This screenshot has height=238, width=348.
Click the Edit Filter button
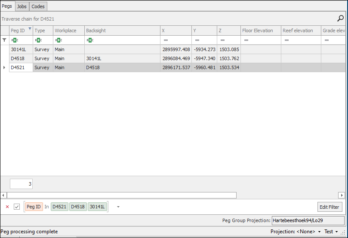tap(330, 207)
